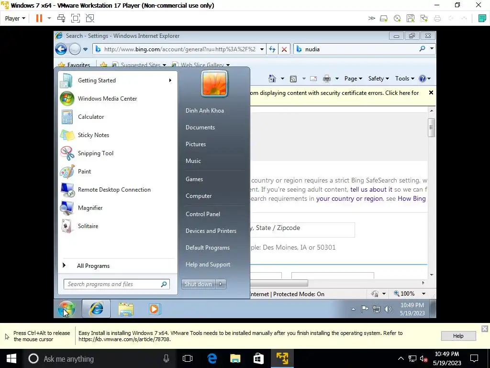The image size is (490, 368).
Task: Click 'your country or region' link
Action: click(x=349, y=198)
